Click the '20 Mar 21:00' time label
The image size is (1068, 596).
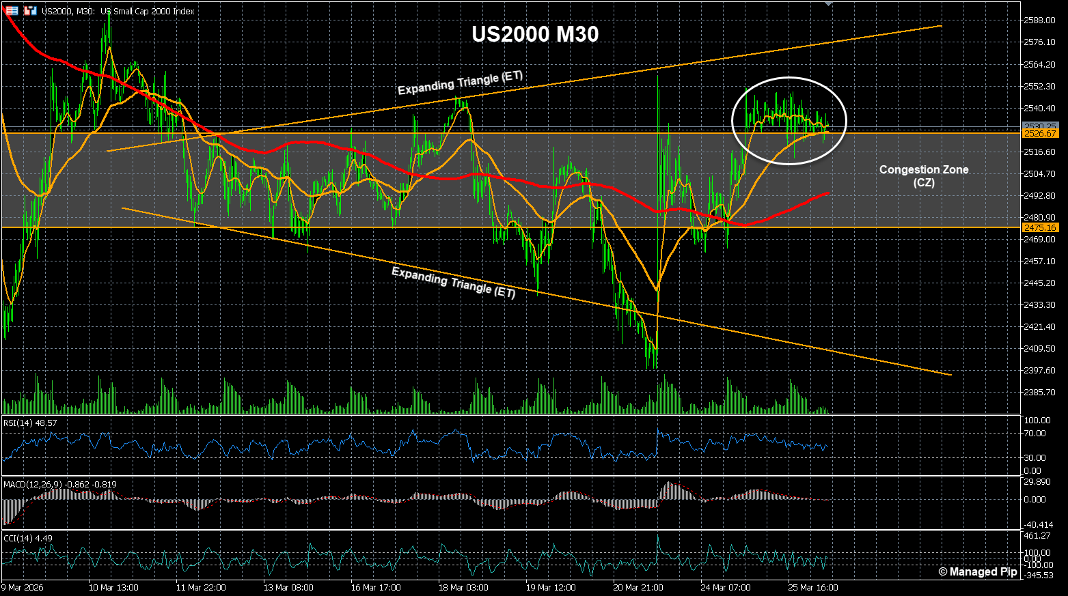point(638,588)
